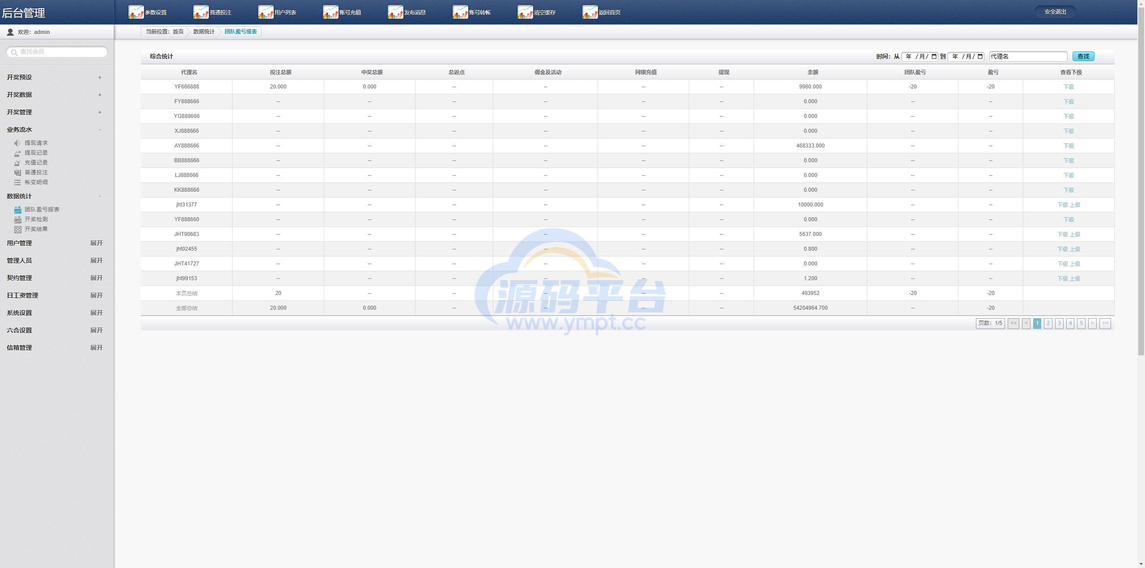Image resolution: width=1145 pixels, height=568 pixels.
Task: Click the 安全退出 logout button
Action: (x=1055, y=12)
